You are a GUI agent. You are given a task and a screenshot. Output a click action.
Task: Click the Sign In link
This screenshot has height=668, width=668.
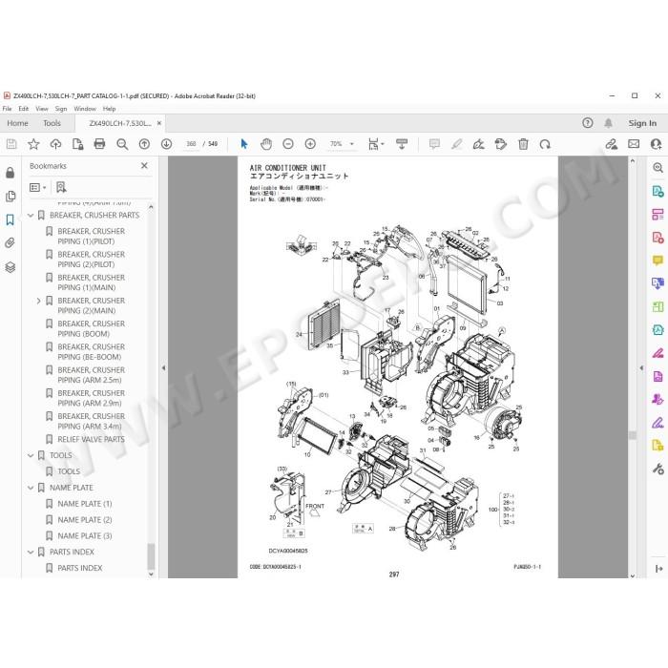(642, 123)
